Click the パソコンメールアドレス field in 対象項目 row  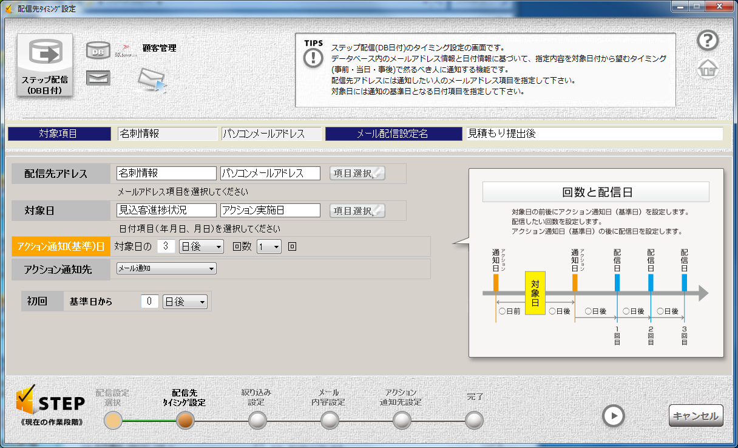271,134
